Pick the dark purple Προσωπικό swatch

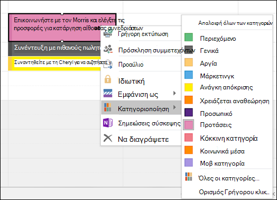coord(188,112)
